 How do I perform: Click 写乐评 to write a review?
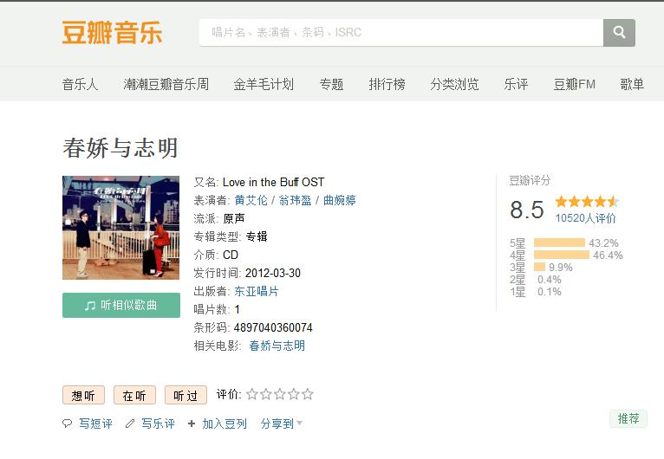158,423
